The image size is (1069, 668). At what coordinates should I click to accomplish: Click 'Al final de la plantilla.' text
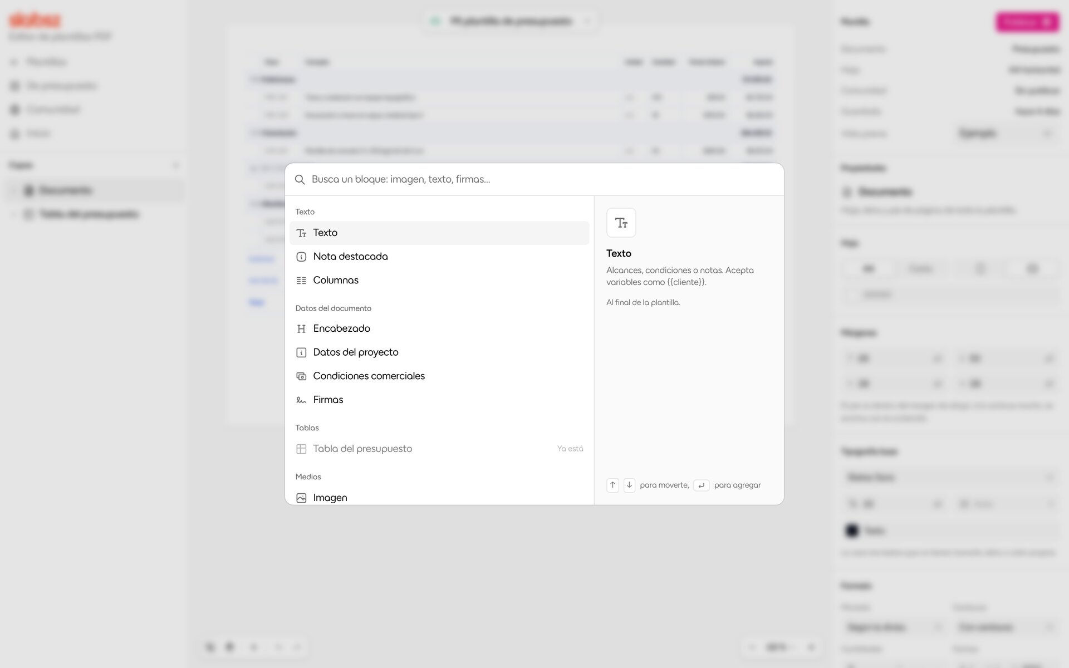click(x=643, y=302)
